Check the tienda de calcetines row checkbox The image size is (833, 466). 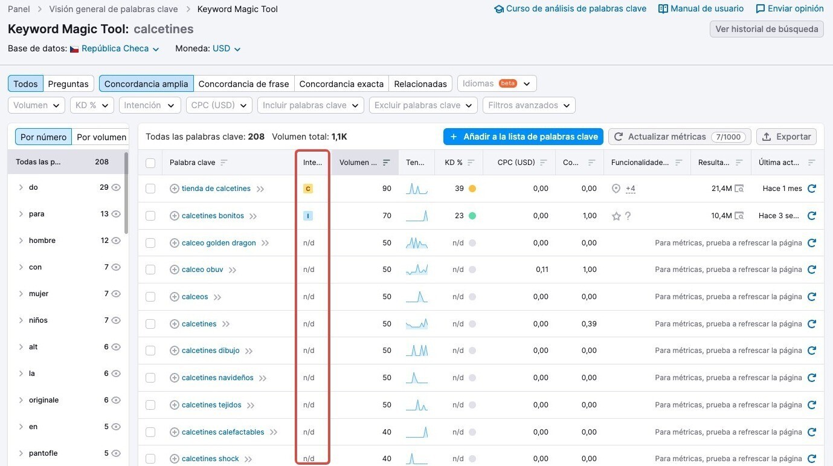150,189
